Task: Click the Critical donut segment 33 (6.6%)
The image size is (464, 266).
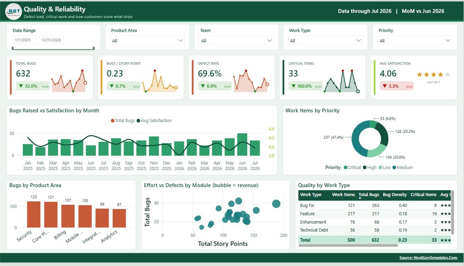Action: tap(373, 124)
